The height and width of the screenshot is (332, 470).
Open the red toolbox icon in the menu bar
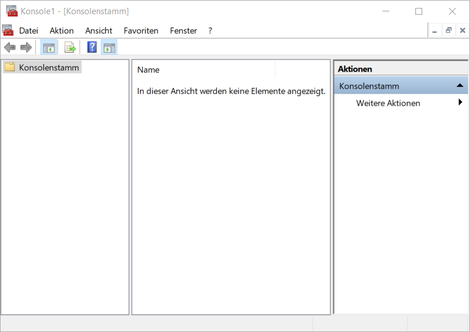point(7,30)
